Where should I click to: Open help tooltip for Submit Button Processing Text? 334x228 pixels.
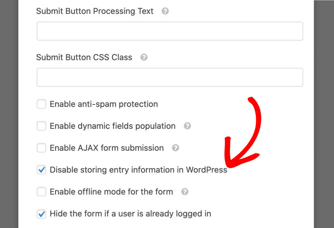[x=165, y=11]
